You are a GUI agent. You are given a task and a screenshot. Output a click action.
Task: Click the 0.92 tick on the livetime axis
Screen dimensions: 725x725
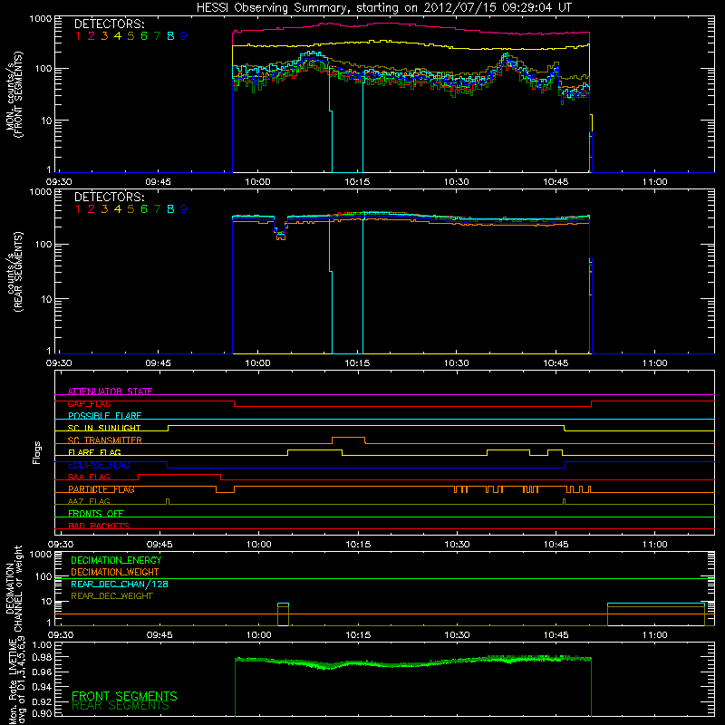(42, 701)
